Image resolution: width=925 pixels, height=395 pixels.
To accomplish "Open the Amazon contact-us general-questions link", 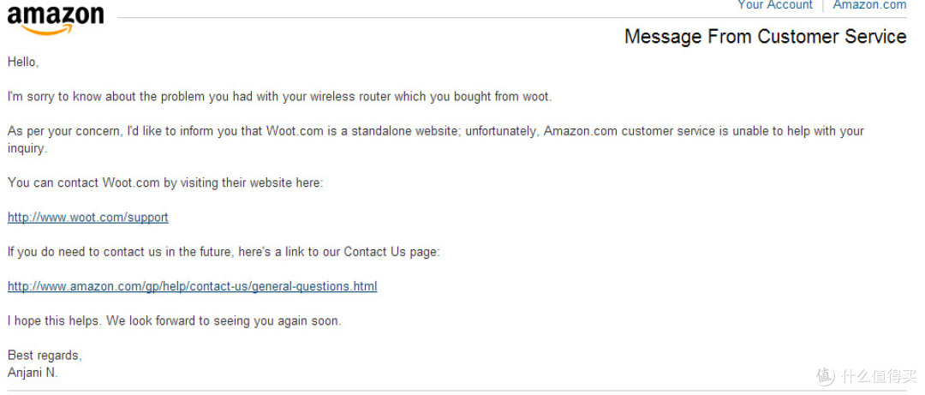I will (193, 286).
